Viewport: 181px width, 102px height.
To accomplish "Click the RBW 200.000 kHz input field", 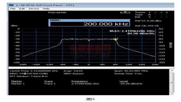I will pos(90,24).
